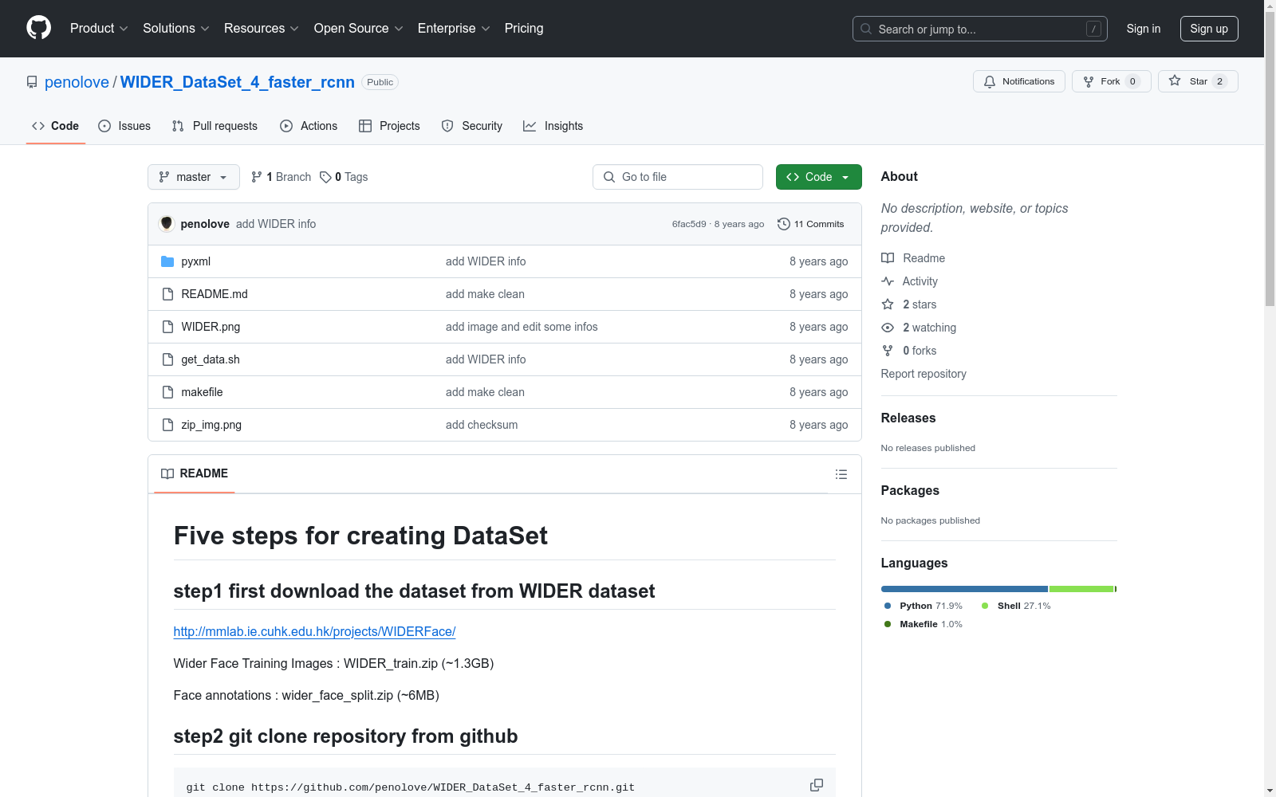The image size is (1276, 797).
Task: Switch to the Insights tab
Action: (x=553, y=126)
